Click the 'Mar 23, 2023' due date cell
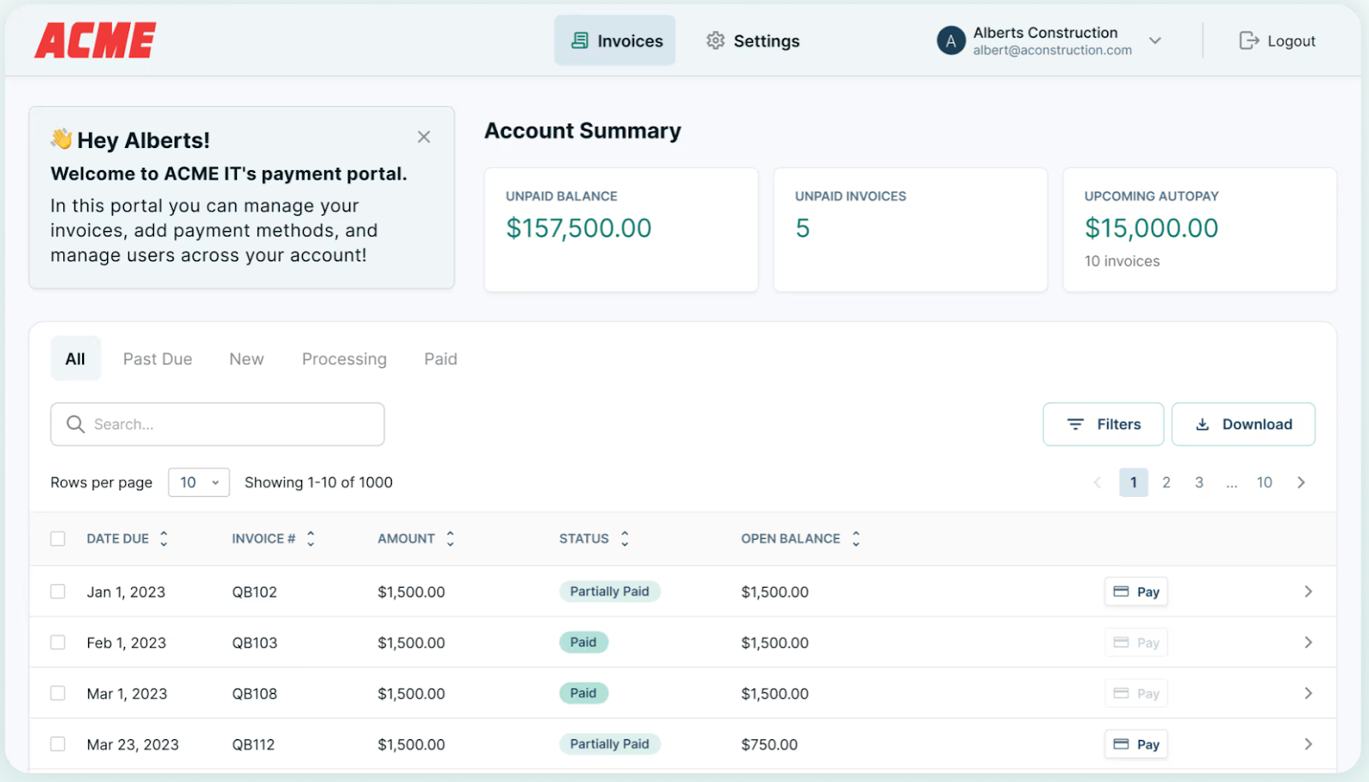The width and height of the screenshot is (1369, 782). point(133,744)
